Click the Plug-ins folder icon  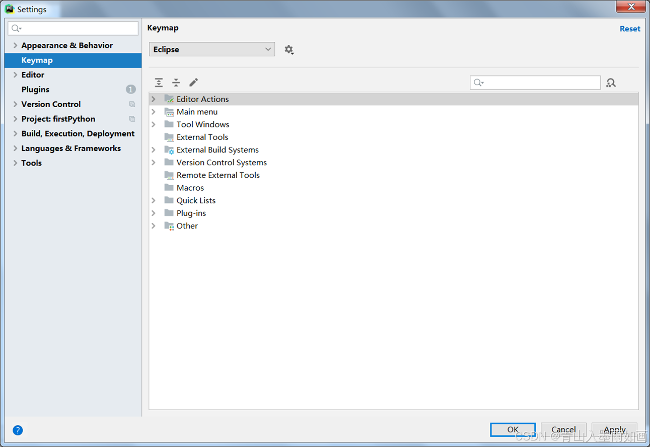tap(169, 213)
